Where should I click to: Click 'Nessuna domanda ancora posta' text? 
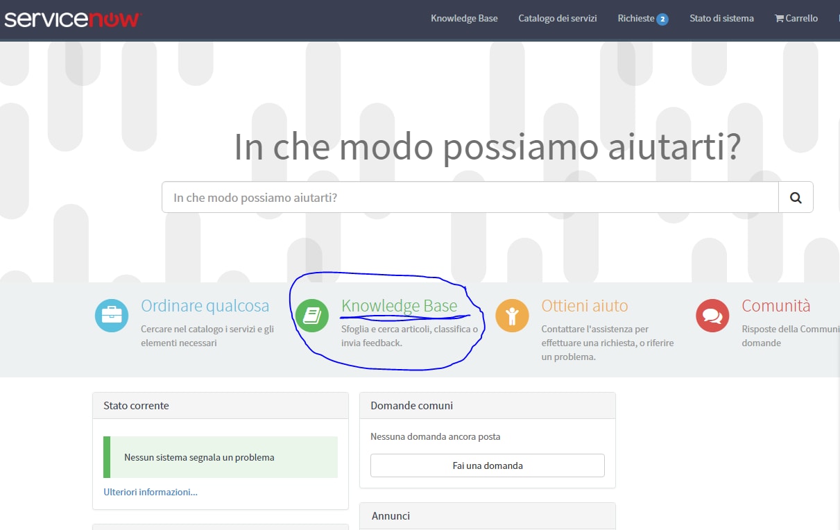click(436, 436)
